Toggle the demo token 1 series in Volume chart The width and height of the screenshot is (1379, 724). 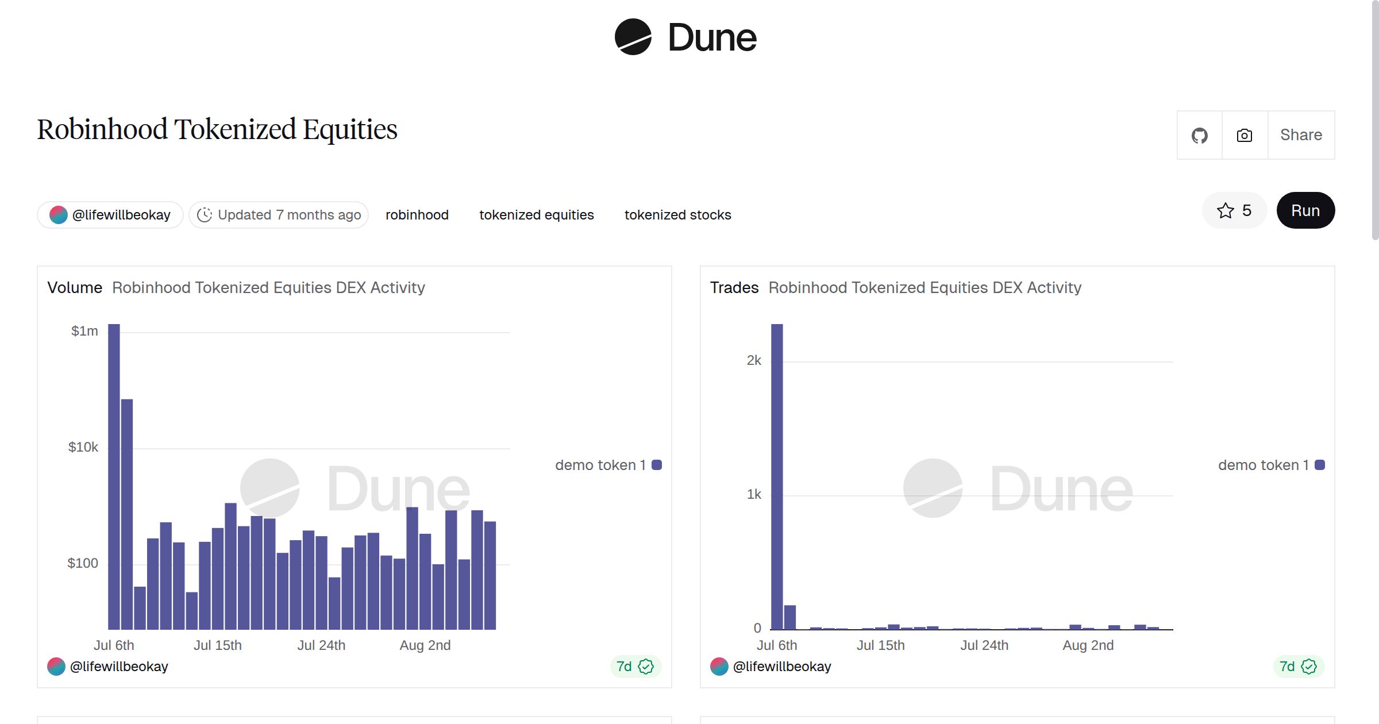[600, 465]
